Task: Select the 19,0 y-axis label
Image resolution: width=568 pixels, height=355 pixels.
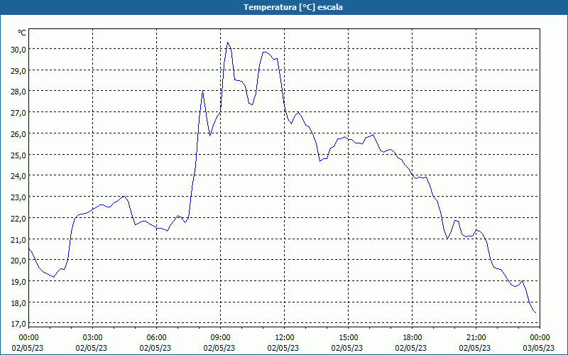Action: (18, 282)
